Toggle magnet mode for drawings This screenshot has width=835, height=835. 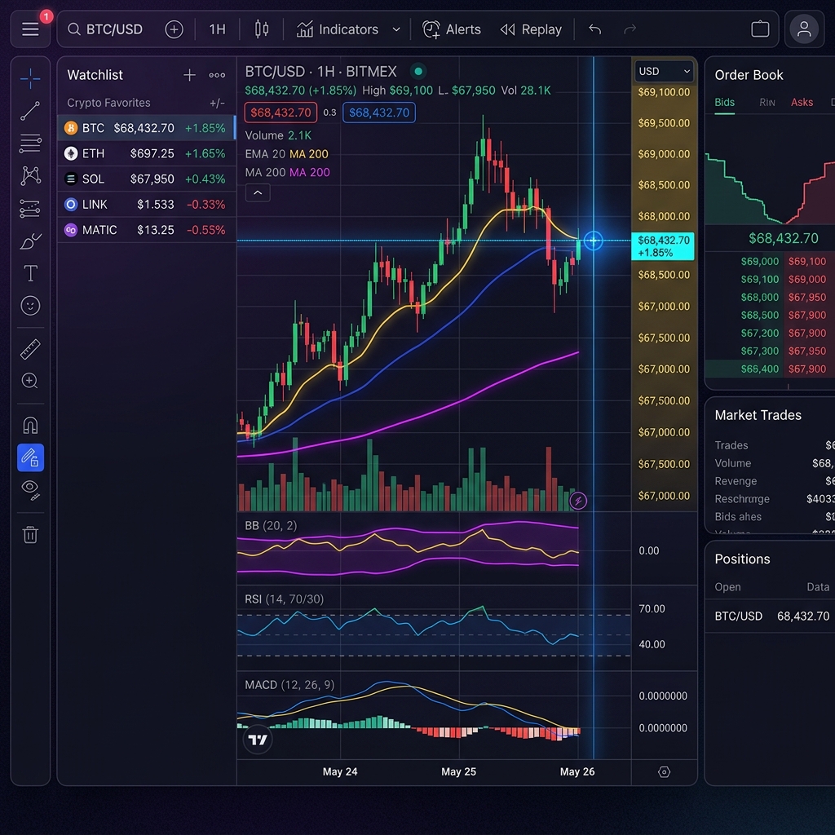coord(30,426)
